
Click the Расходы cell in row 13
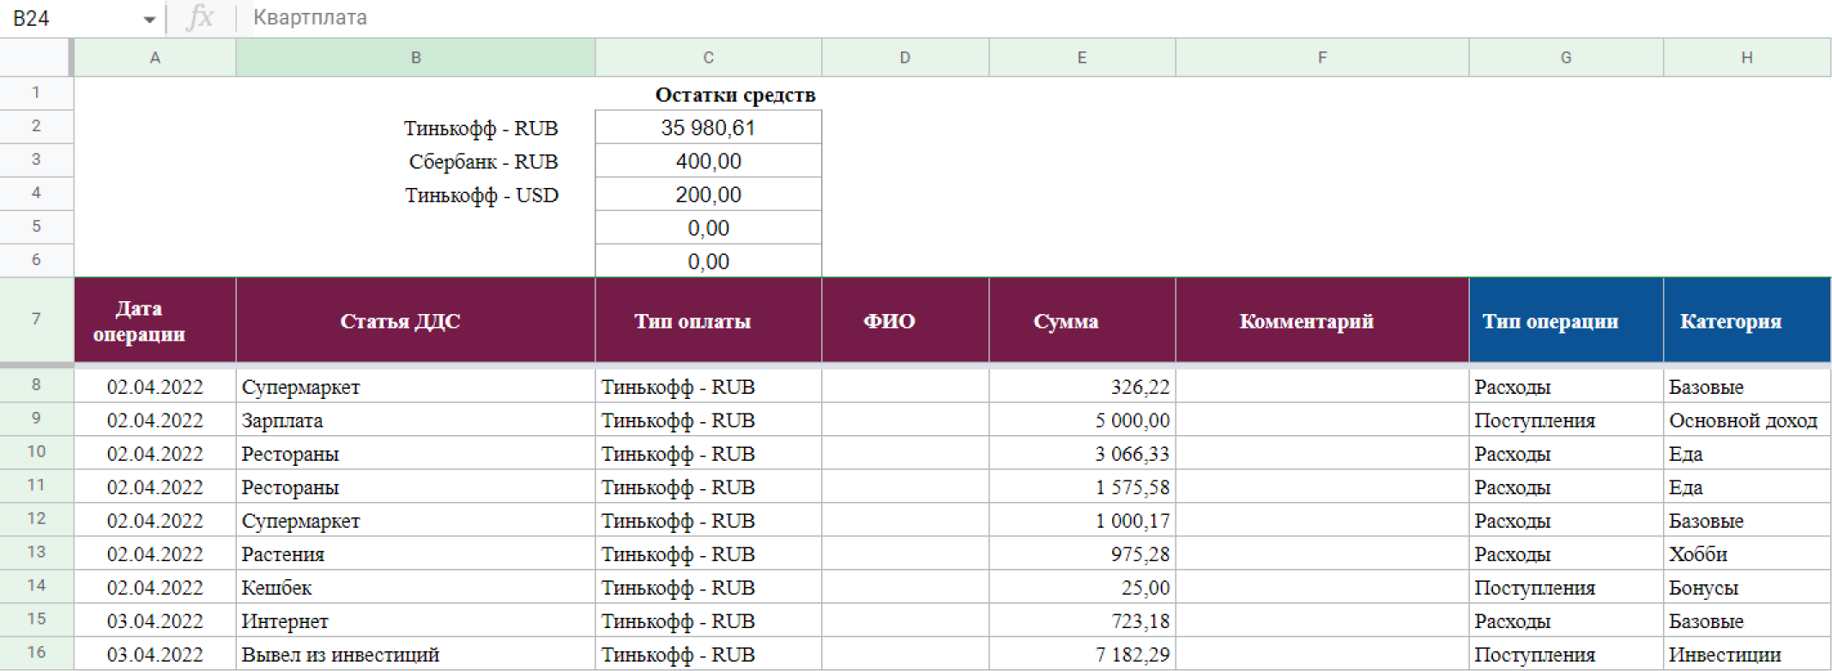[1565, 553]
